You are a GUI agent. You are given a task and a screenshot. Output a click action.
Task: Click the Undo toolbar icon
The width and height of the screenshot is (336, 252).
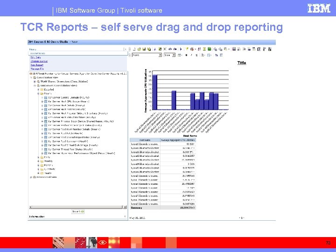click(x=170, y=49)
